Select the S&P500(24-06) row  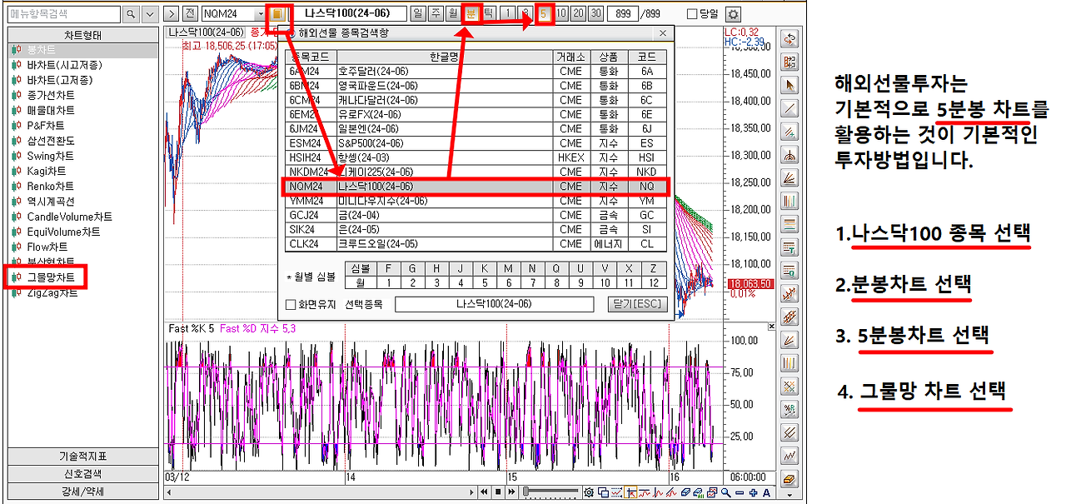pyautogui.click(x=476, y=143)
